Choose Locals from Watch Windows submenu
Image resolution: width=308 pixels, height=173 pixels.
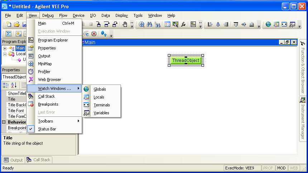point(99,97)
